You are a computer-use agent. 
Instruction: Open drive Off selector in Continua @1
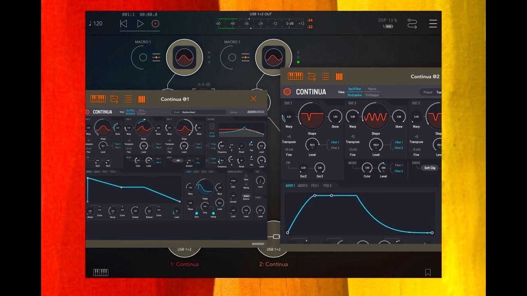178,161
